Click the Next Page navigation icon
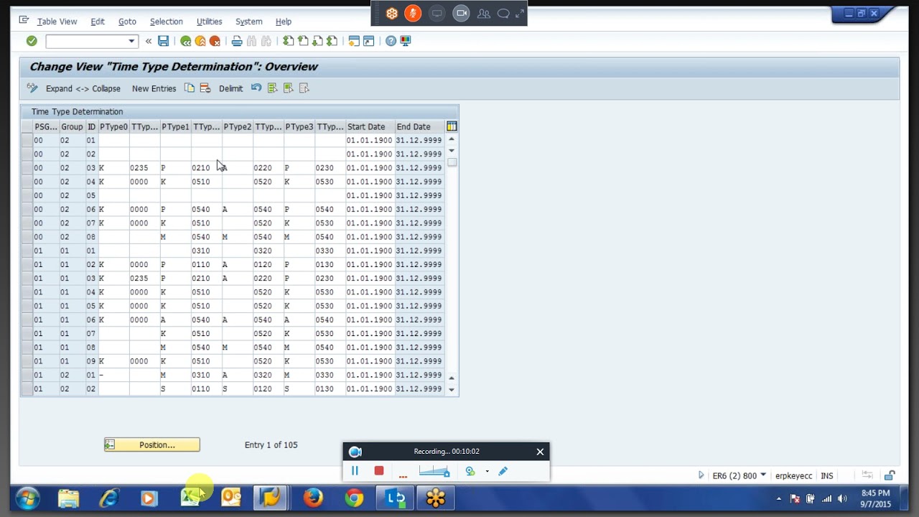 click(x=317, y=41)
